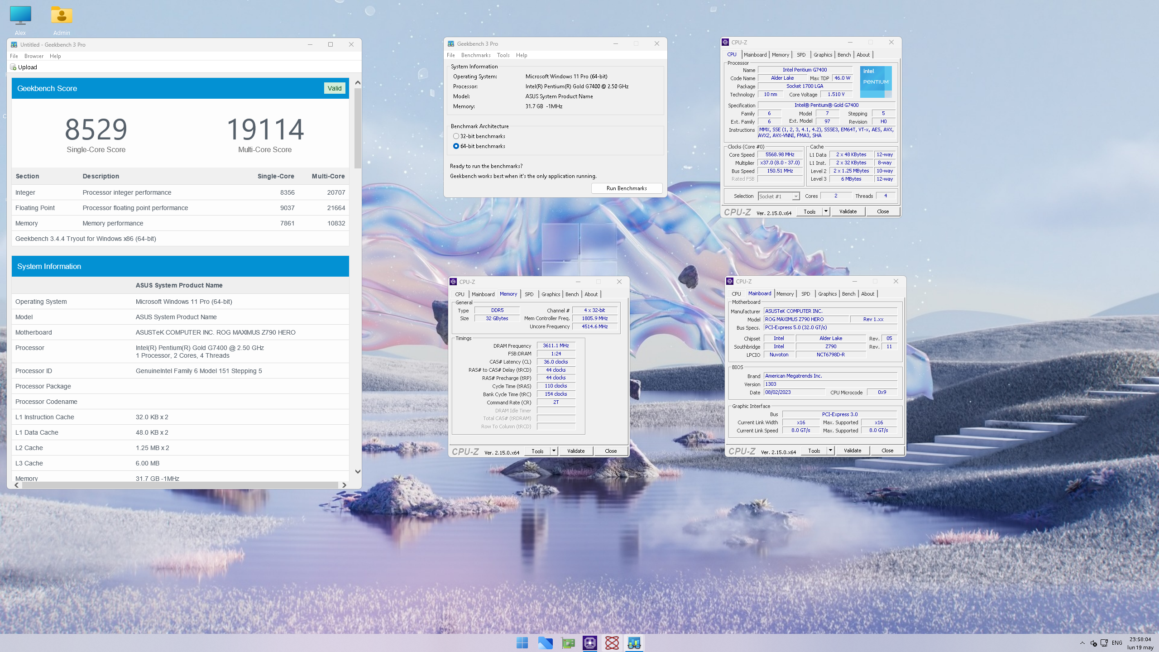This screenshot has width=1159, height=652.
Task: Open Tools menu in Geekbench launcher
Action: [x=503, y=55]
